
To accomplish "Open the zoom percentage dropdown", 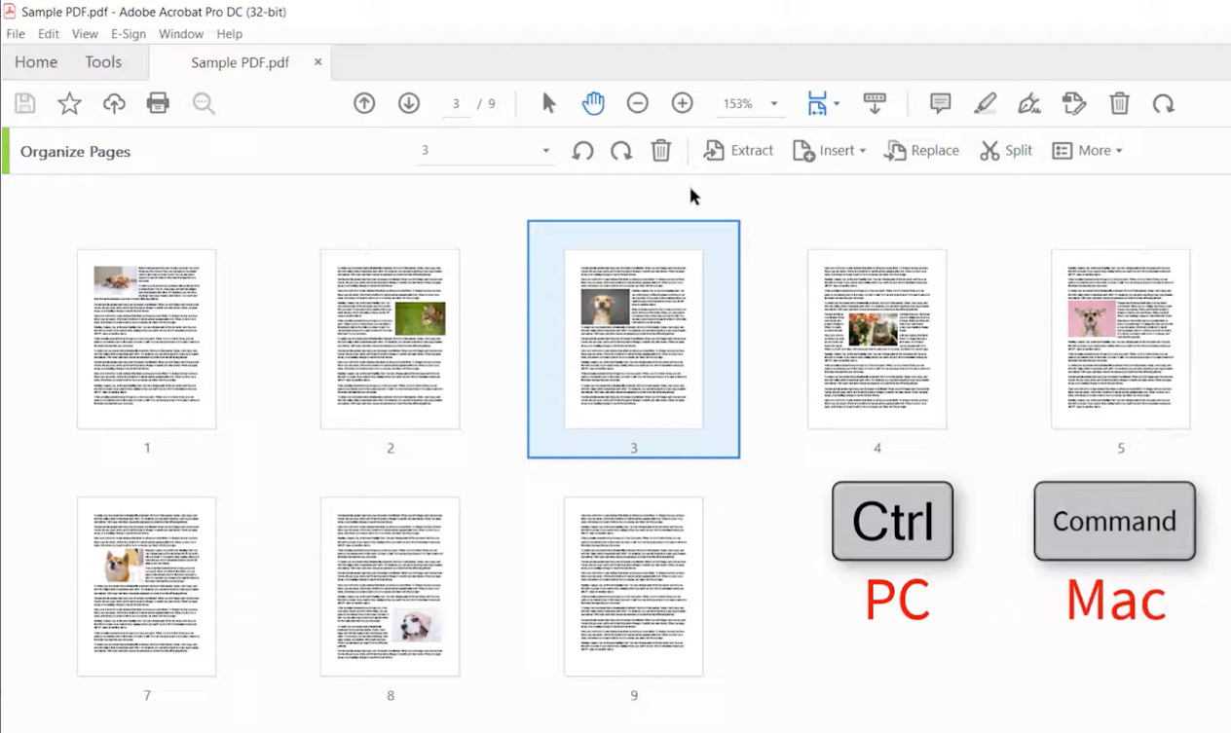I will [774, 103].
